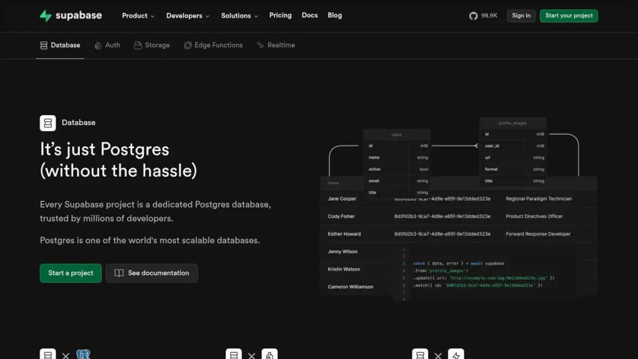Click the Kristin Watson name
The image size is (638, 359).
344,269
